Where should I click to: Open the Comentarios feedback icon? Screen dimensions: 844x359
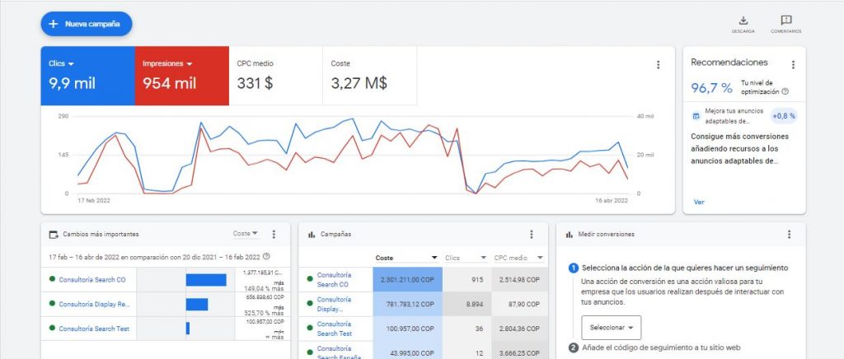785,21
